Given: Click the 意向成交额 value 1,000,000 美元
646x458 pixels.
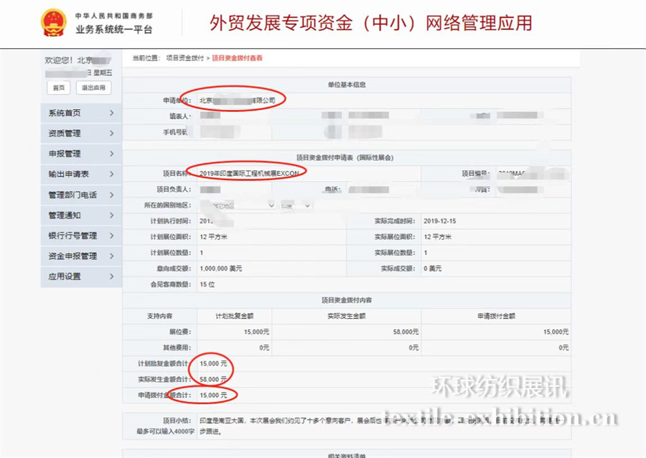Looking at the screenshot, I should tap(223, 268).
